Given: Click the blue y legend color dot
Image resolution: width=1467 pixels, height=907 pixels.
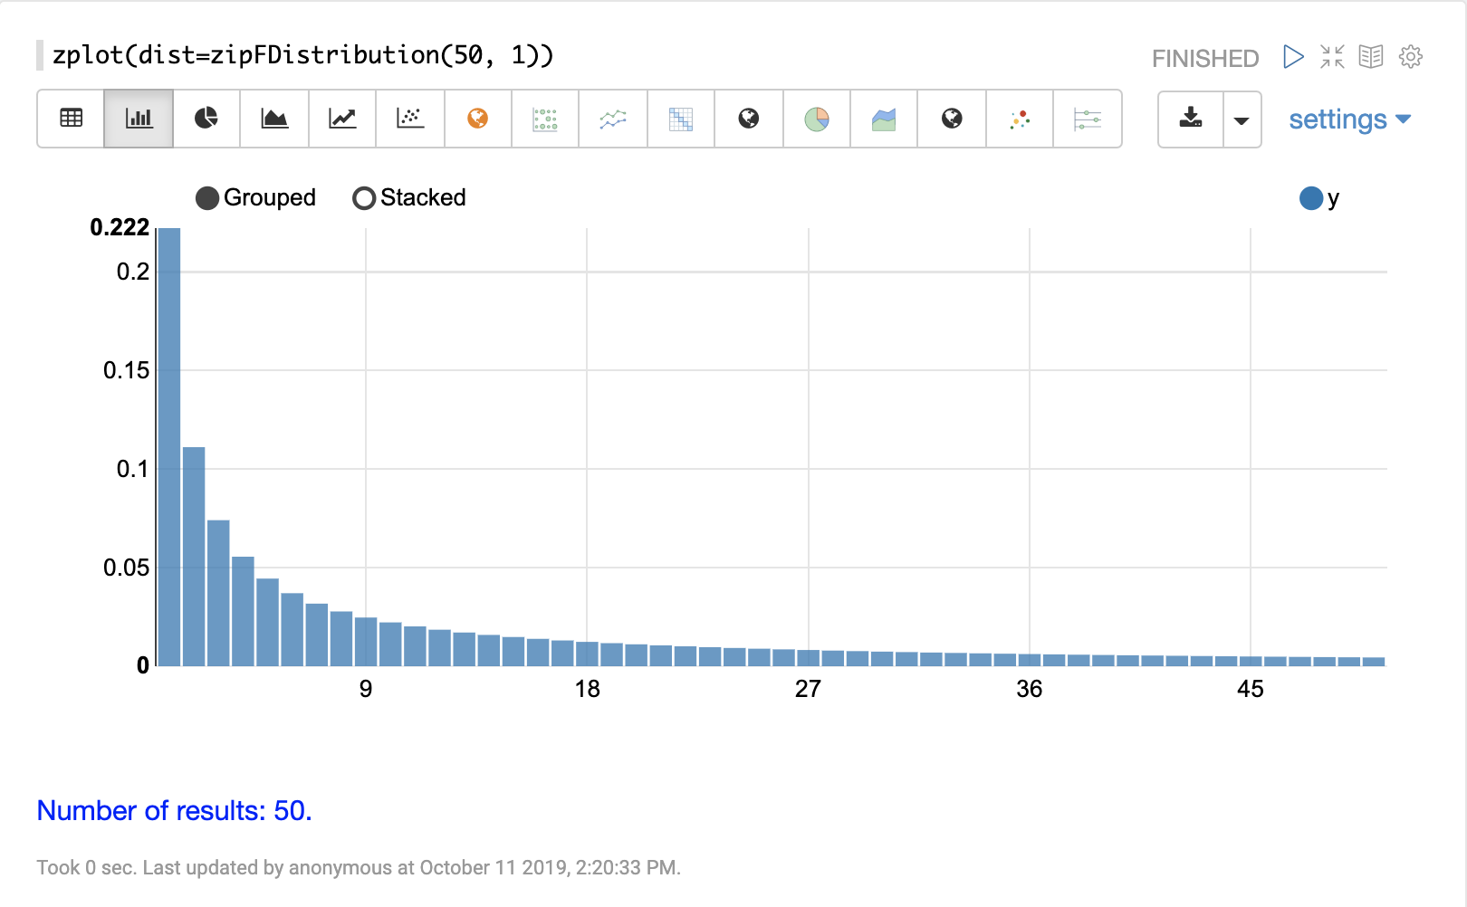Looking at the screenshot, I should [1310, 198].
